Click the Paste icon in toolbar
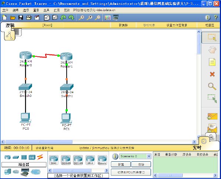The image size is (221, 179). tap(55, 17)
